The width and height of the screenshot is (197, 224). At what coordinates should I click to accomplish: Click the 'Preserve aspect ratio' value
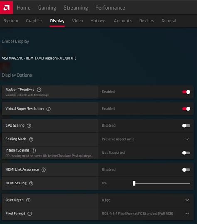(118, 139)
